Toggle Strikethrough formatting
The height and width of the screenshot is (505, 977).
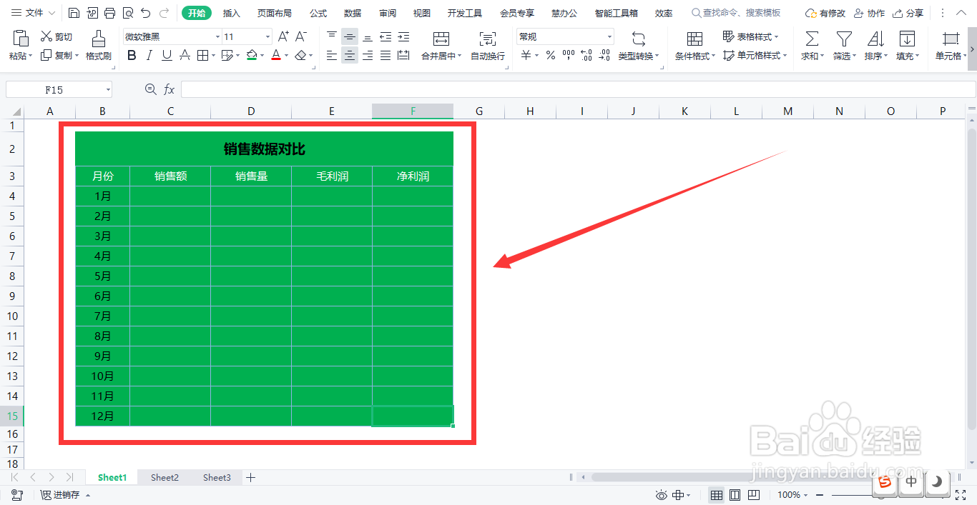(185, 55)
